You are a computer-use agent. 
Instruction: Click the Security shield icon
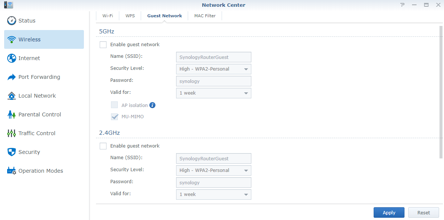point(12,152)
